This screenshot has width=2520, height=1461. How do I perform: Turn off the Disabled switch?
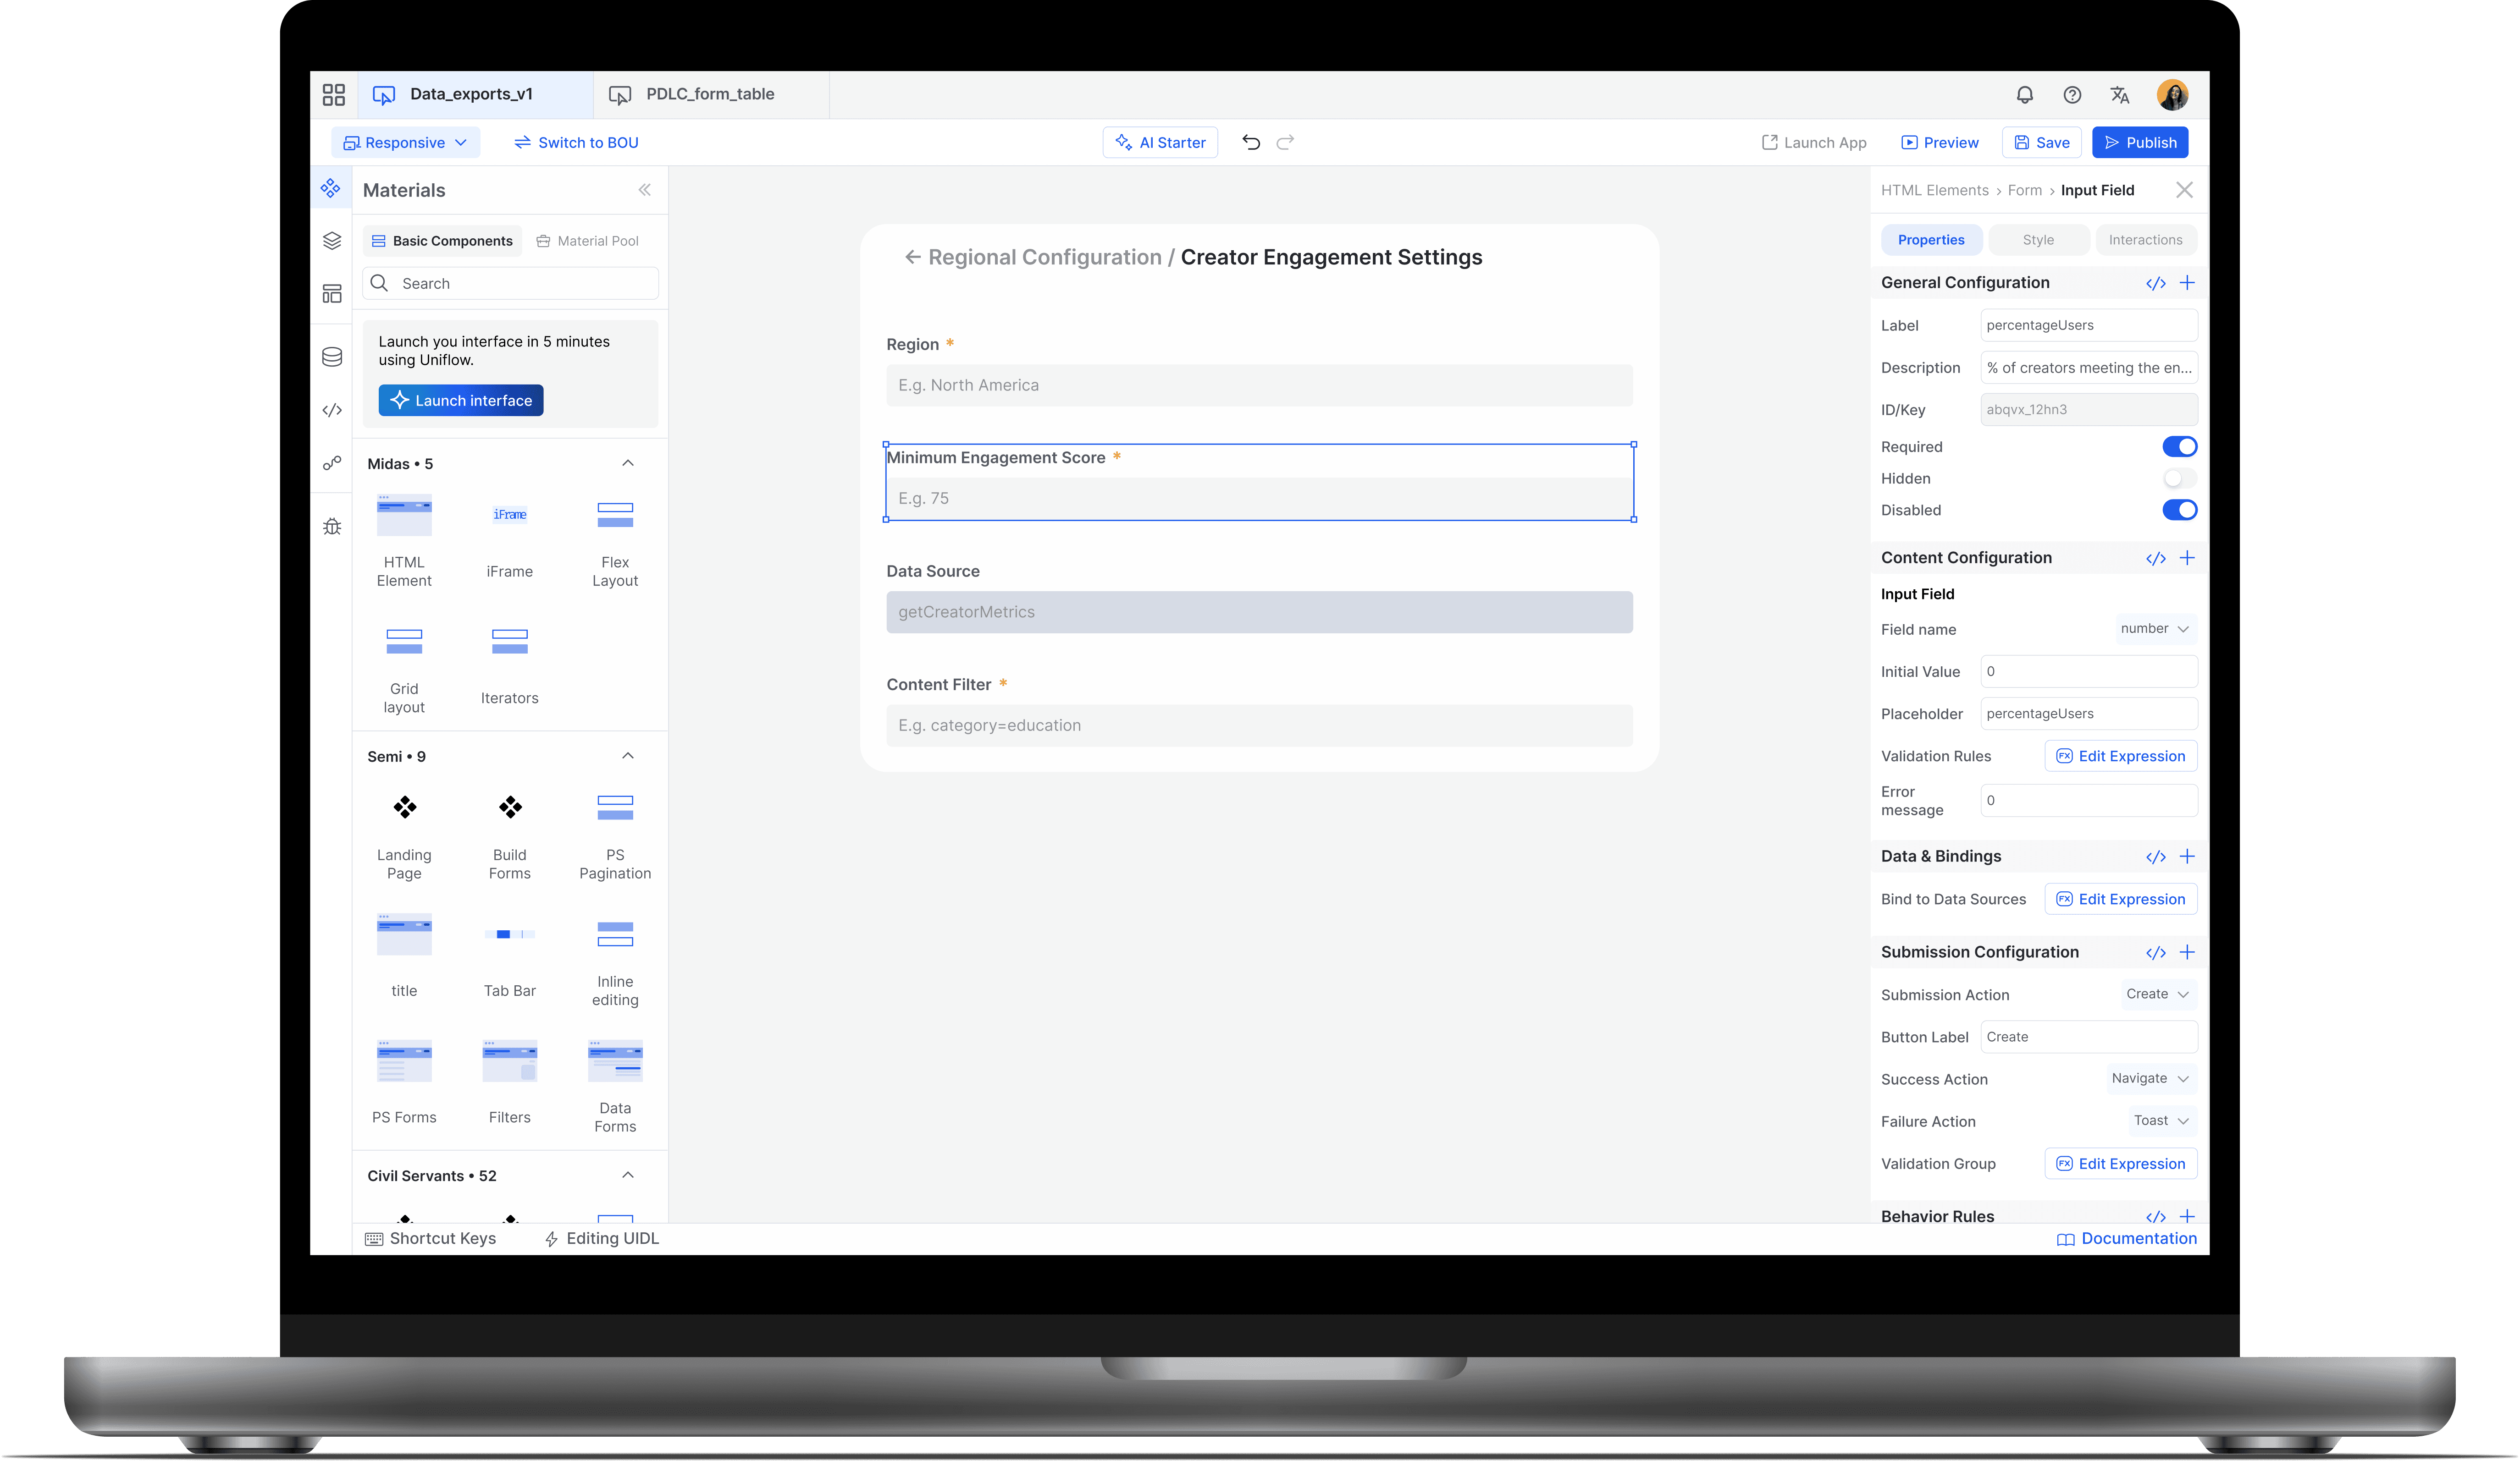tap(2179, 510)
